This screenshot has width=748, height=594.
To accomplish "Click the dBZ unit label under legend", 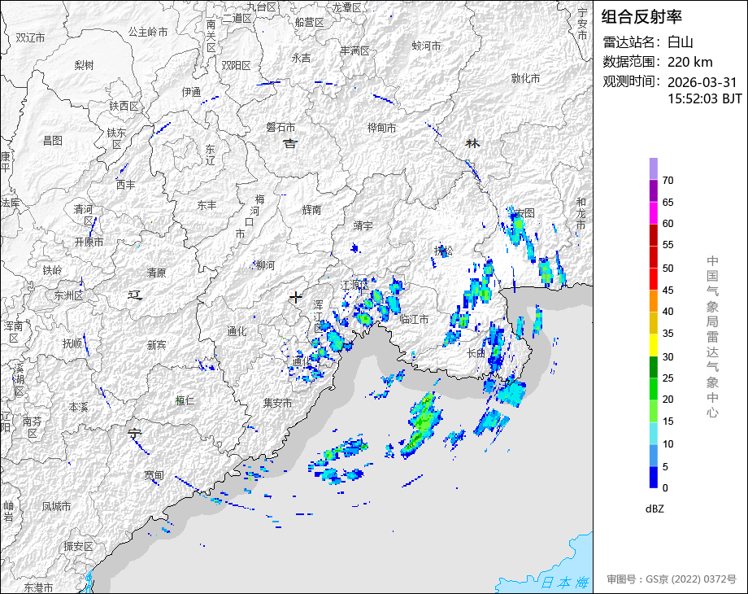I will 654,509.
